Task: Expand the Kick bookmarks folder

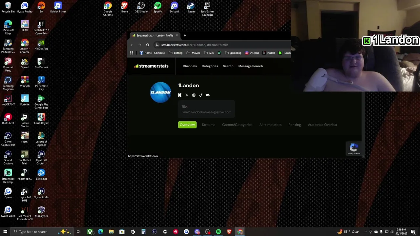Action: coord(209,53)
